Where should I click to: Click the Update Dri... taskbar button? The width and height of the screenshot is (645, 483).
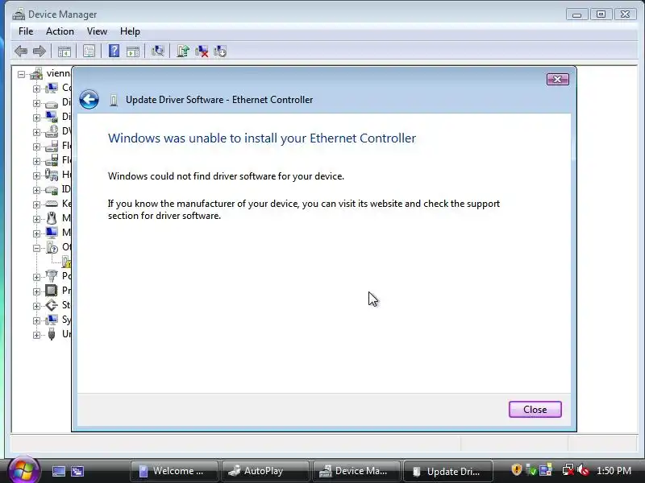pyautogui.click(x=447, y=471)
